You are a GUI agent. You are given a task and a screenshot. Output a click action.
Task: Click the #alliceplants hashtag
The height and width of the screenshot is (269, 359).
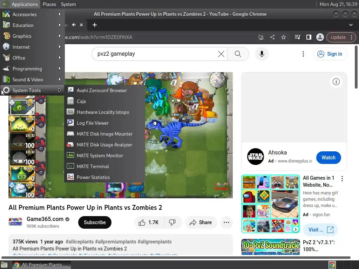point(80,242)
